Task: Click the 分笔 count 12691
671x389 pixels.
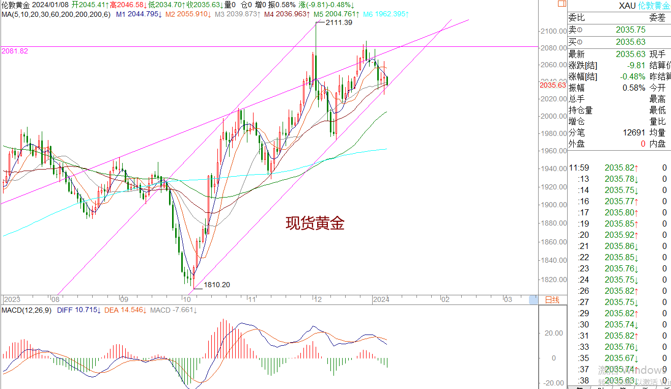Action: [x=634, y=132]
